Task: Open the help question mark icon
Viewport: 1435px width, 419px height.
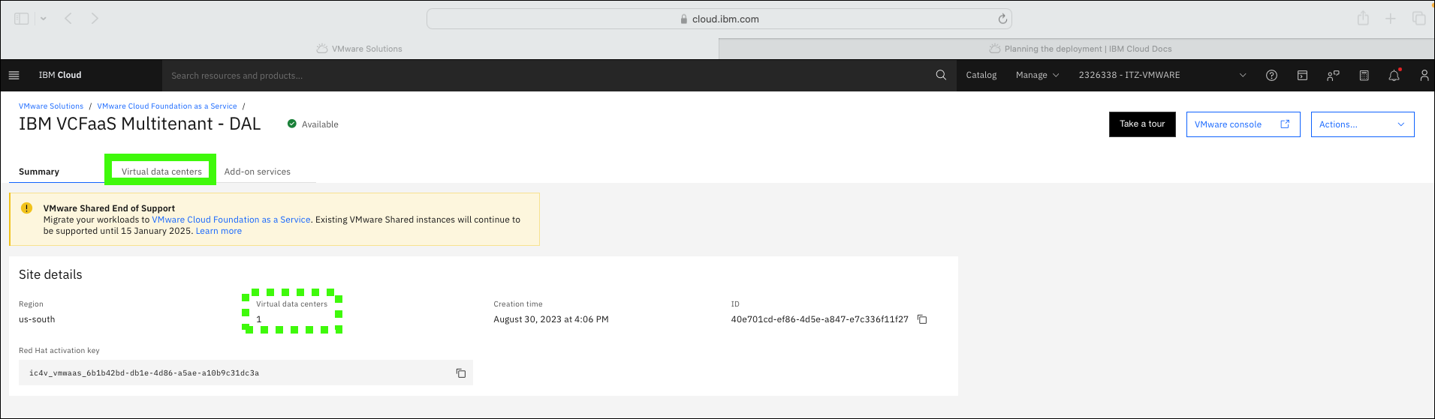Action: [x=1271, y=75]
